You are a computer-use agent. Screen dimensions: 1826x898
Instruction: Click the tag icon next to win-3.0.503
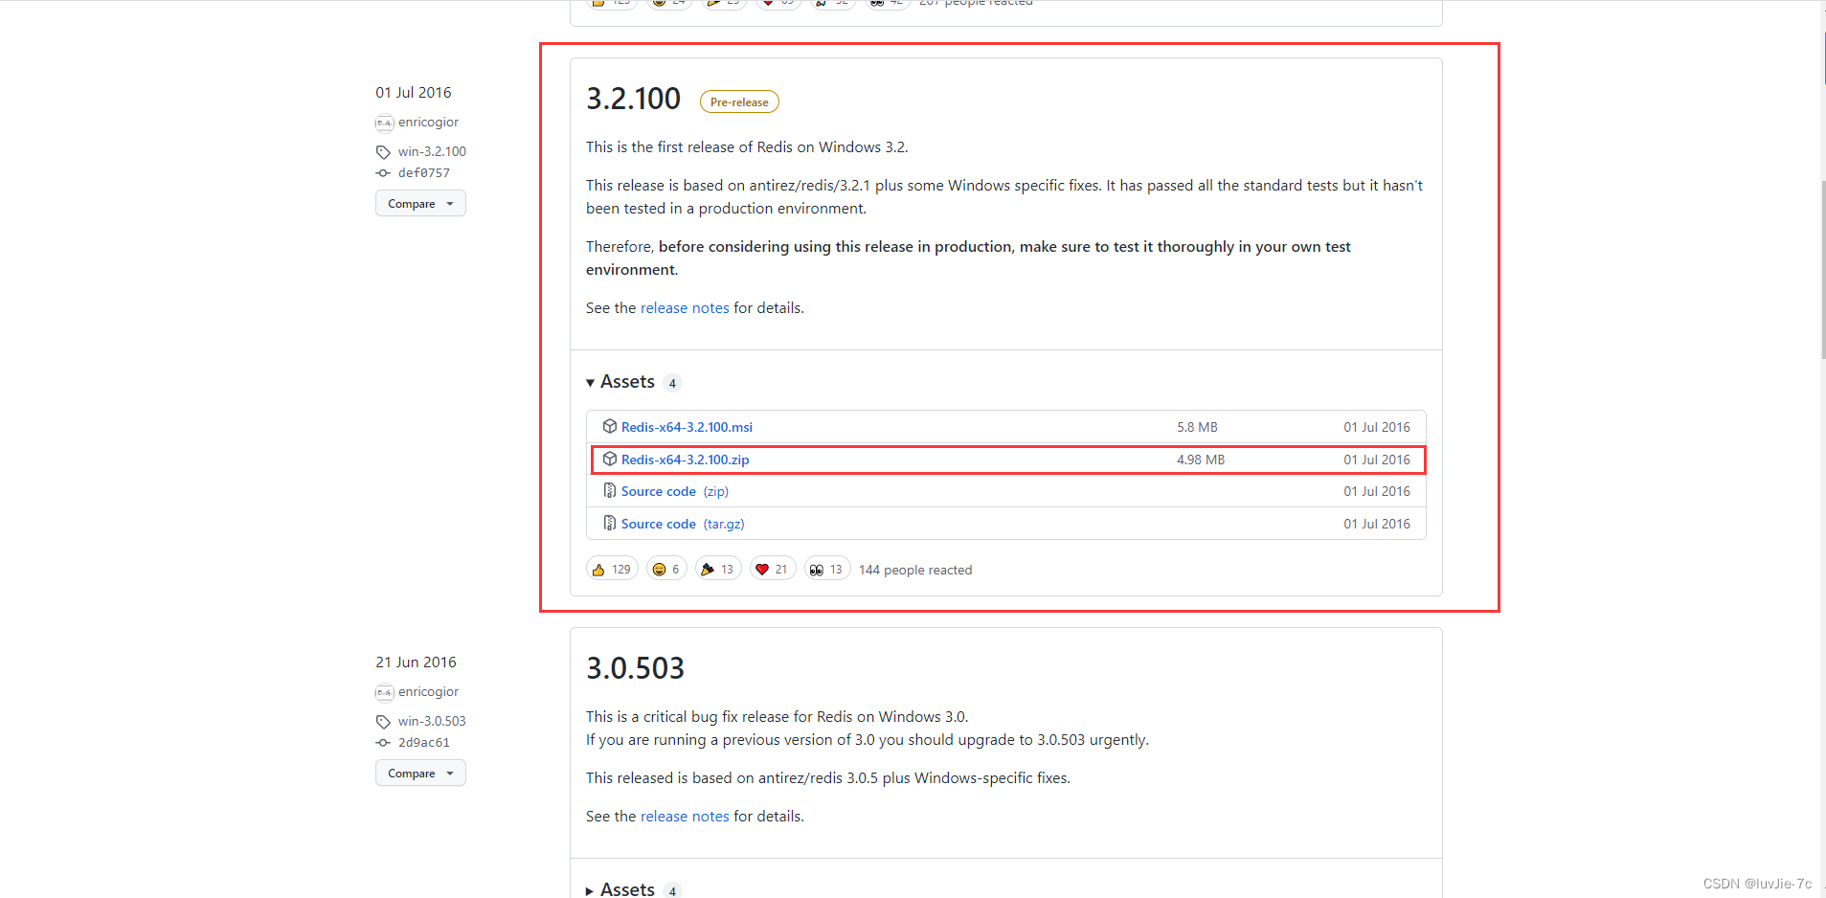tap(383, 722)
